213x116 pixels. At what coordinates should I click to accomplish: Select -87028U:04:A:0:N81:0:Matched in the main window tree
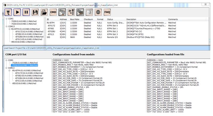click(29, 37)
